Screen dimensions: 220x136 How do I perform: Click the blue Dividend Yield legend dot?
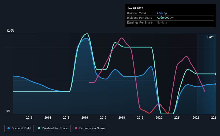pyautogui.click(x=9, y=128)
